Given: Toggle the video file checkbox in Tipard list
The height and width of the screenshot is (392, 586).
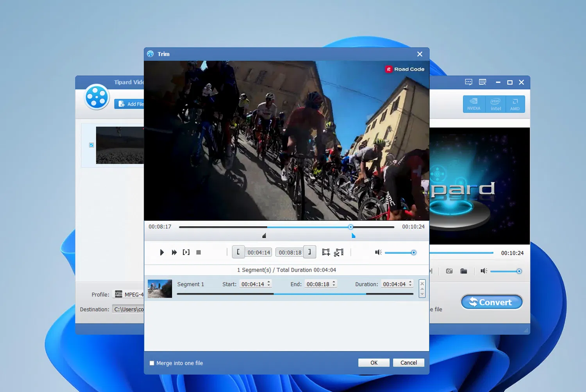Looking at the screenshot, I should (91, 145).
